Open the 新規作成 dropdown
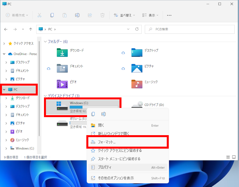239x187 pixels. click(x=17, y=15)
